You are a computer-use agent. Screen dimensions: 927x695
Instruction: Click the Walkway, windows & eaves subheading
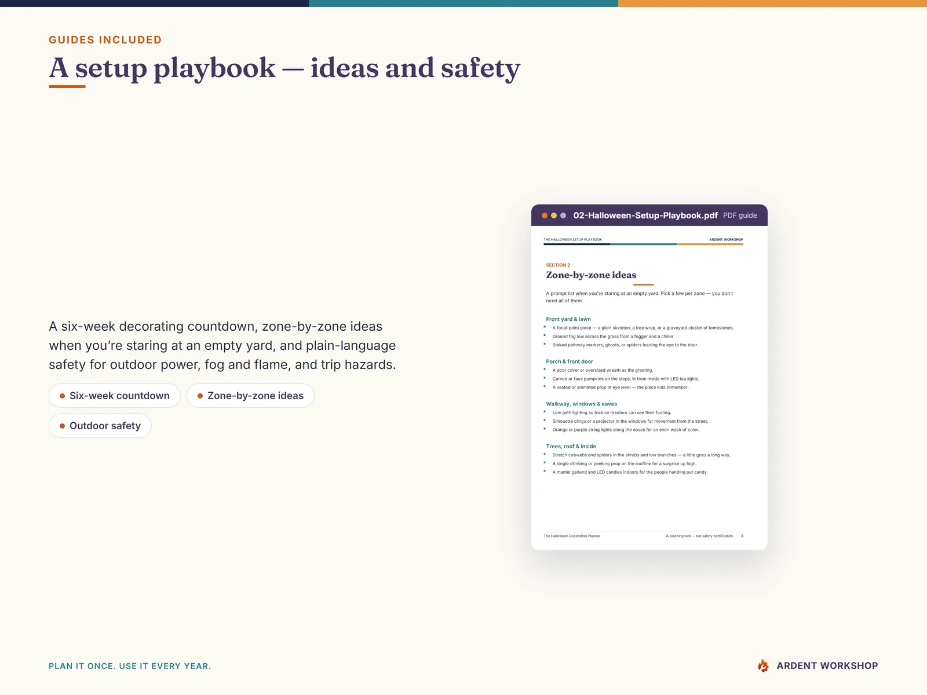(581, 404)
